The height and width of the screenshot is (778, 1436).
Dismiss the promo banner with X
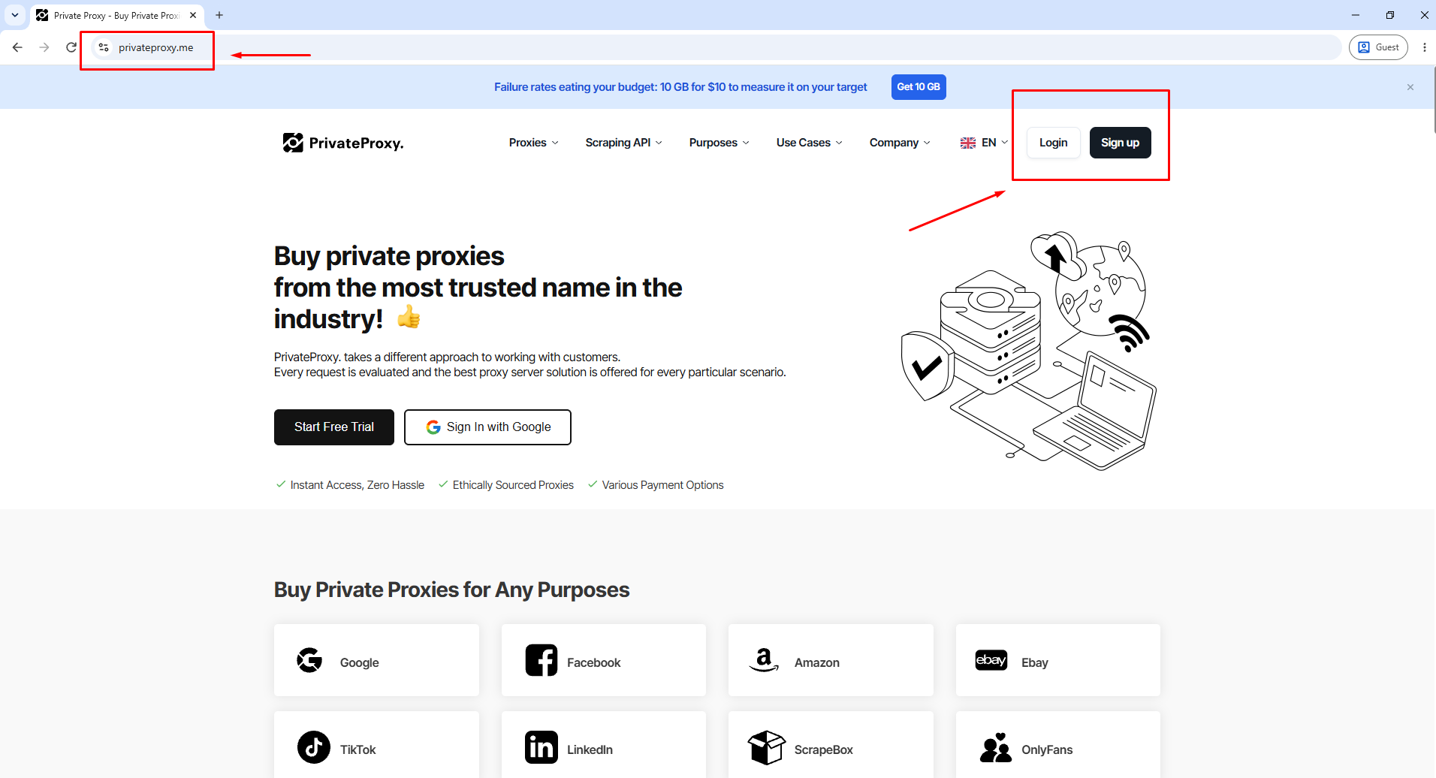pos(1410,87)
